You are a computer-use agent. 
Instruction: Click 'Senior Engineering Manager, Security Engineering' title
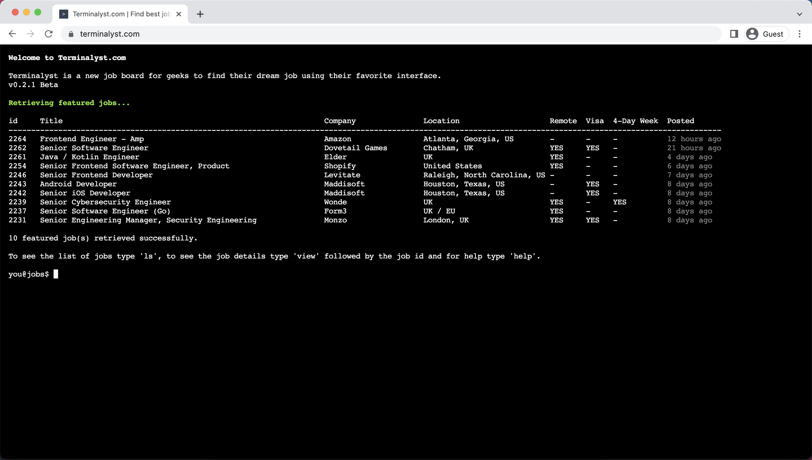tap(148, 220)
